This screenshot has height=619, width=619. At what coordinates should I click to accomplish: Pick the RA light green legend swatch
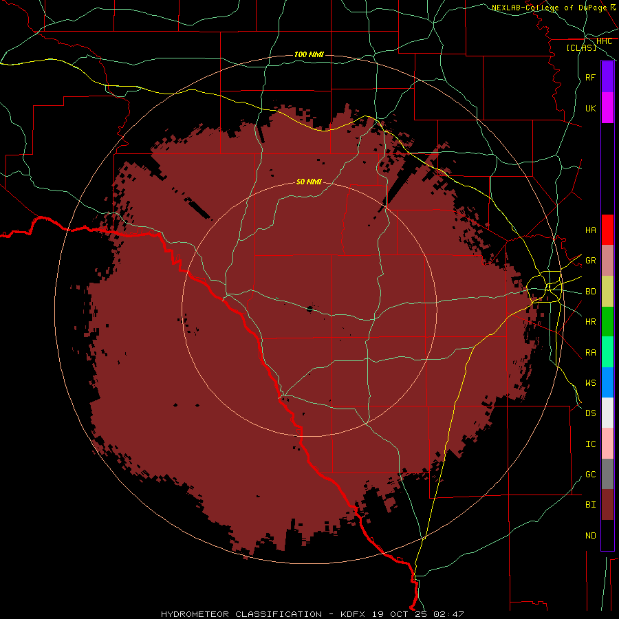(x=607, y=352)
